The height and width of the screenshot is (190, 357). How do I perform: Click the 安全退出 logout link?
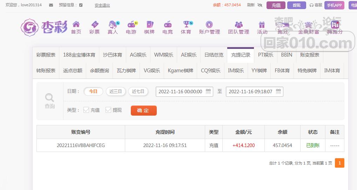pos(102,5)
